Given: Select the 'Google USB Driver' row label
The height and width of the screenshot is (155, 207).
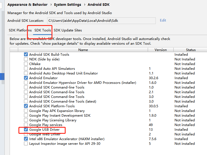Looking at the screenshot, I should [44, 130].
